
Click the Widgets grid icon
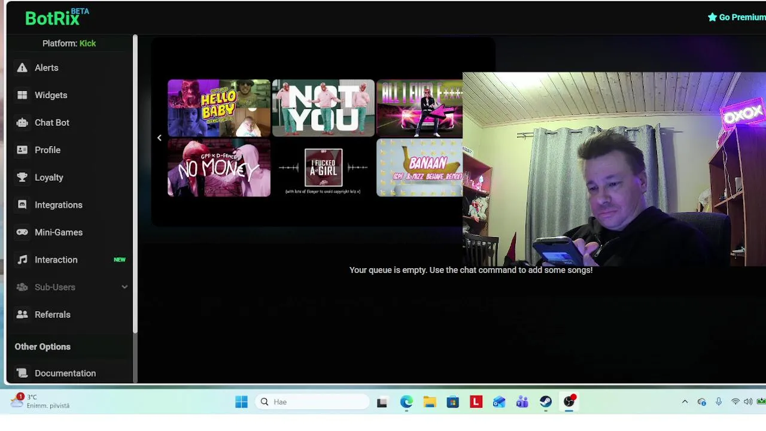click(22, 95)
